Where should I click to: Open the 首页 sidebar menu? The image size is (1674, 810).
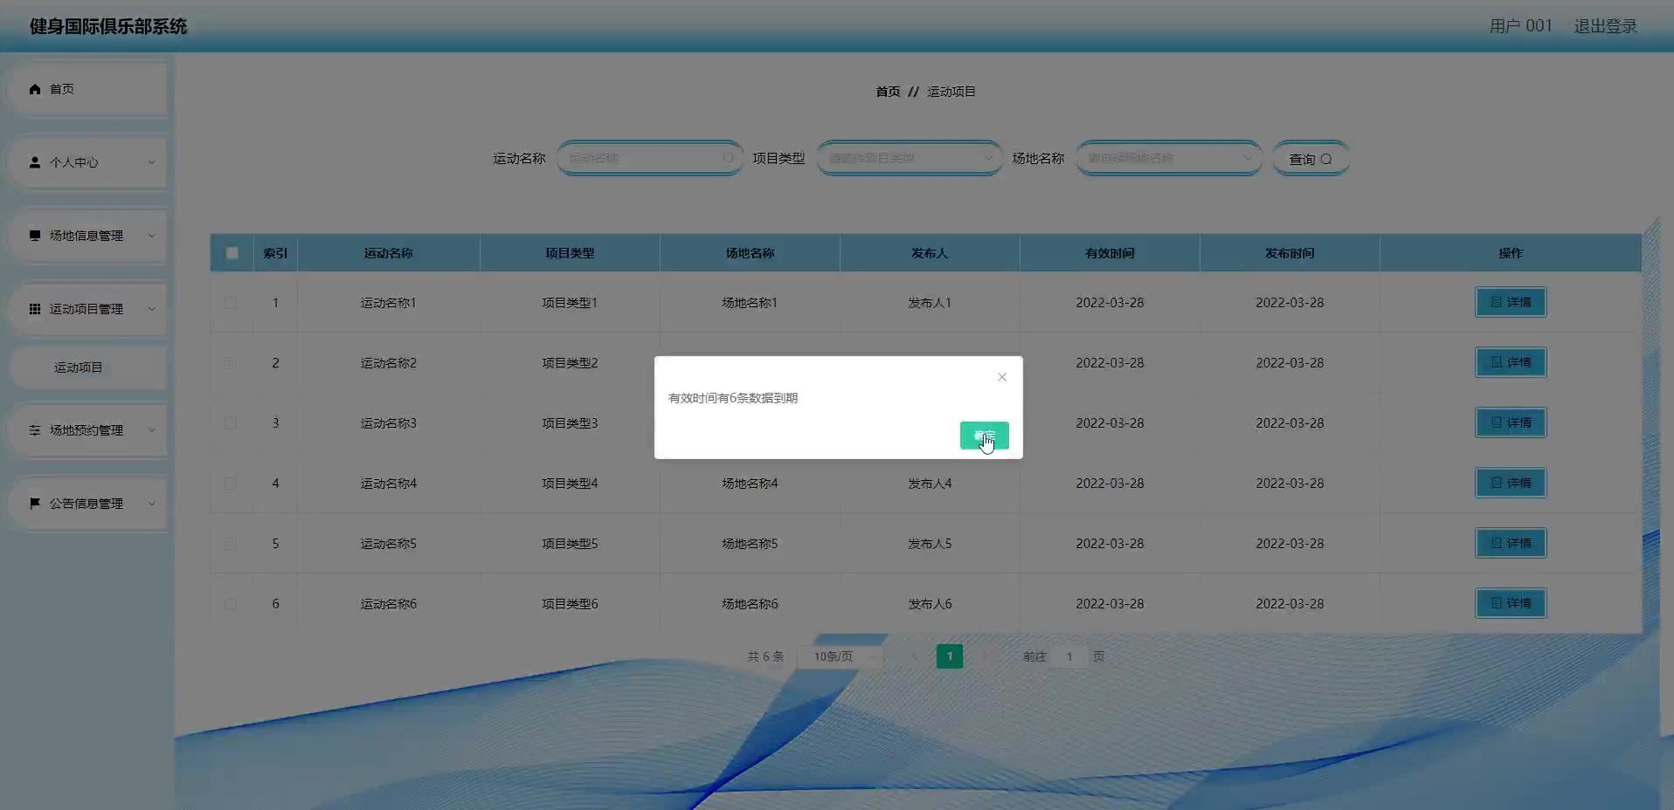tap(87, 89)
